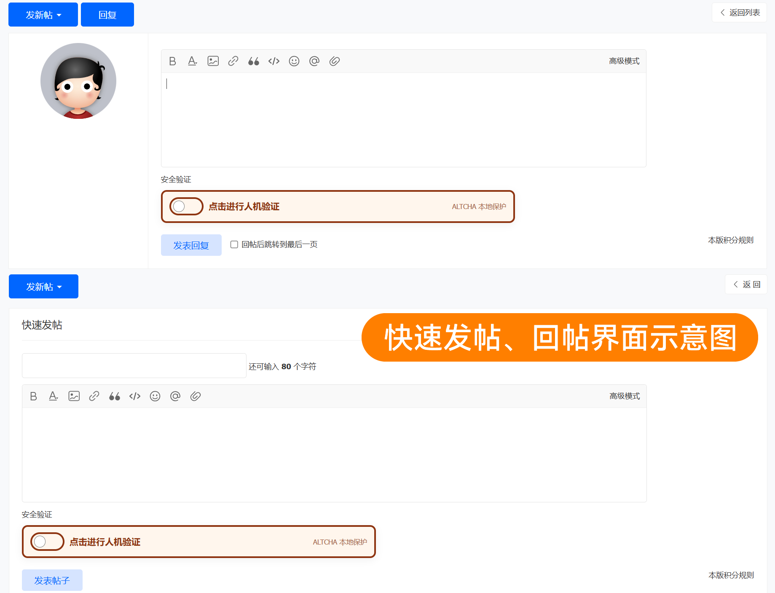Screen dimensions: 775x593
Task: Click inside the quick post text area
Action: coord(334,455)
